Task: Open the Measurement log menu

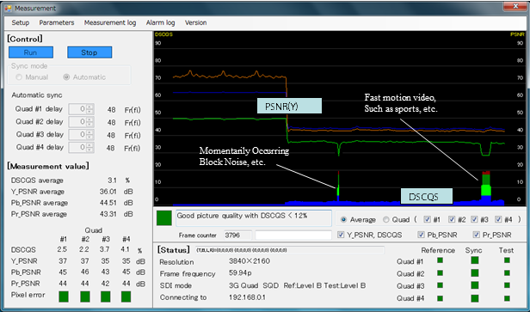Action: pos(110,22)
